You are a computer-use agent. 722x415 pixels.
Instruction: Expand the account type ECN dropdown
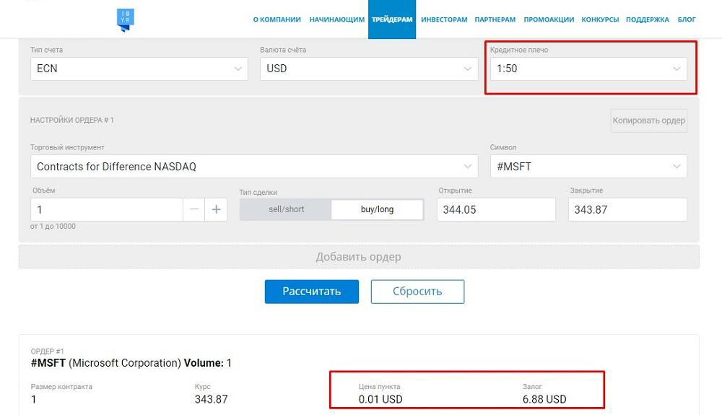coord(139,69)
